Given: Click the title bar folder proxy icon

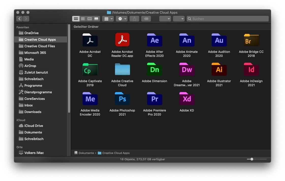Looking at the screenshot, I should point(109,12).
